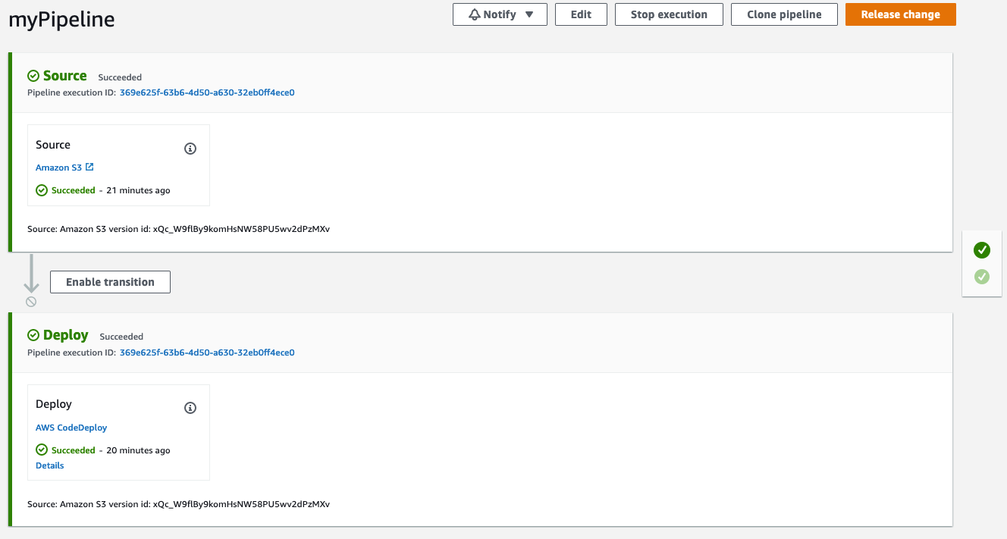Open the info icon on the Deploy action
This screenshot has width=1007, height=539.
point(190,407)
